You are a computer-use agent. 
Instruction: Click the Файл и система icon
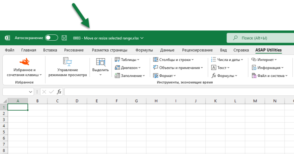point(254,75)
